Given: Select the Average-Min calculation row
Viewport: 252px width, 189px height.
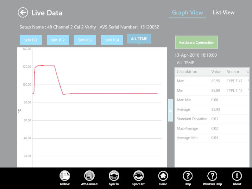Looking at the screenshot, I should pyautogui.click(x=212, y=138).
